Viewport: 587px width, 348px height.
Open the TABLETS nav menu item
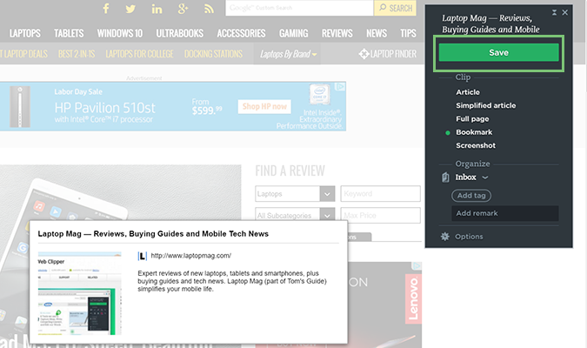pyautogui.click(x=69, y=33)
